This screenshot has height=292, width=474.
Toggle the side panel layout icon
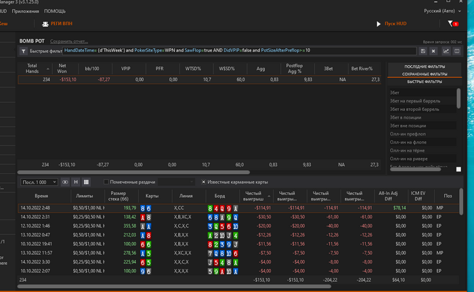point(458,51)
